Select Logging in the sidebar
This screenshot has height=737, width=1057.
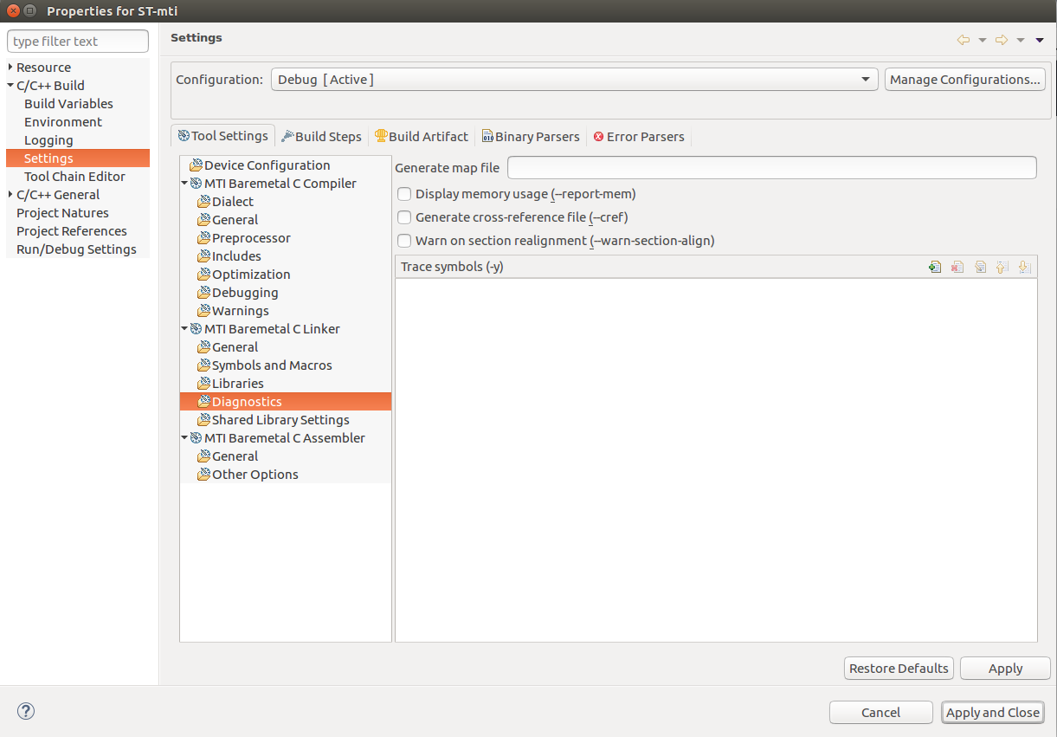pos(48,140)
